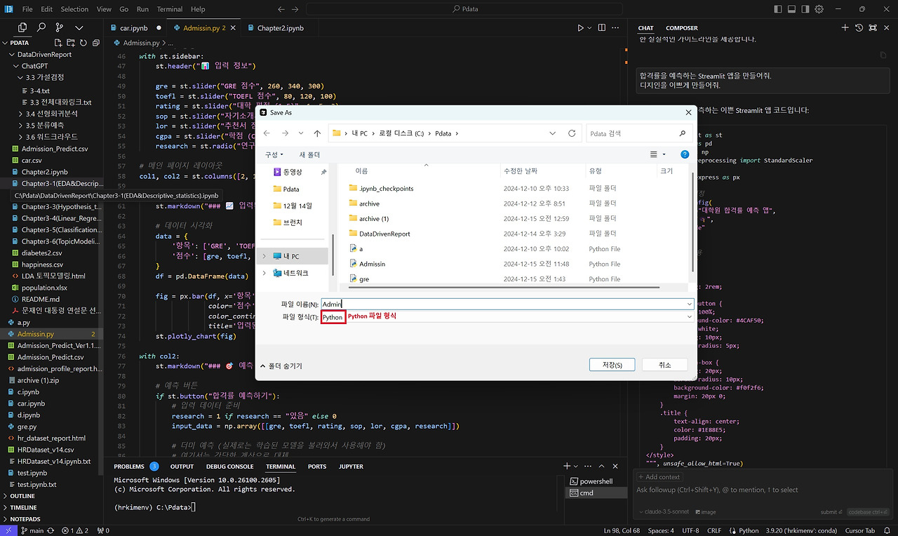
Task: Click the 취소 button
Action: 665,365
